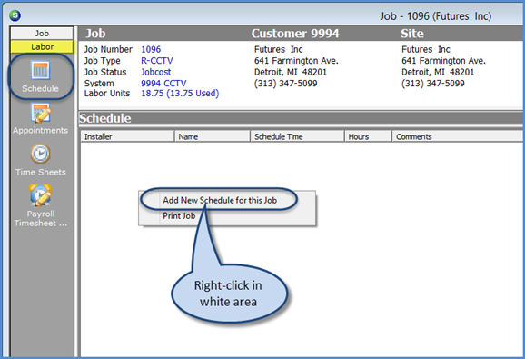Image resolution: width=525 pixels, height=359 pixels.
Task: Click the Jobcost job status value
Action: pyautogui.click(x=155, y=72)
